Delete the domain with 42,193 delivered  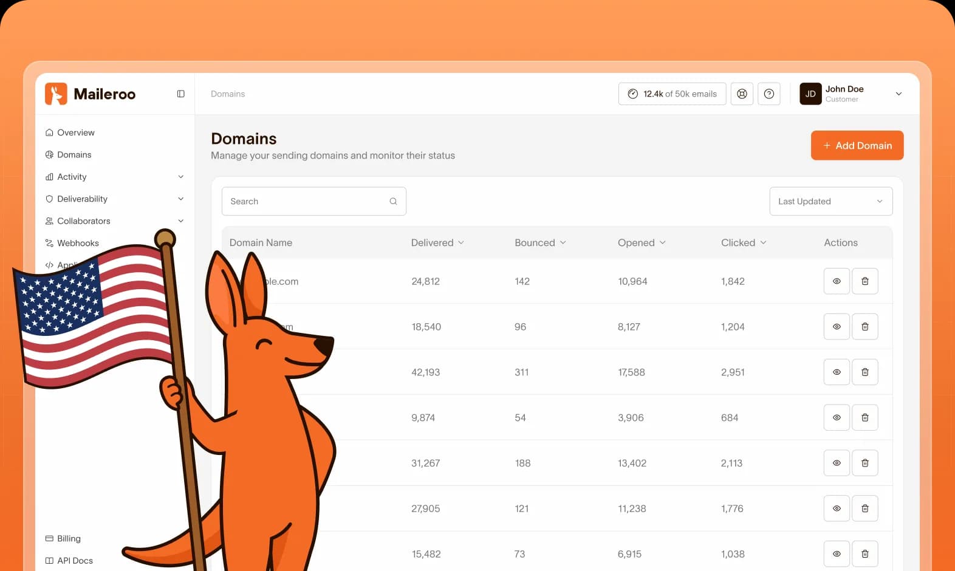point(865,372)
